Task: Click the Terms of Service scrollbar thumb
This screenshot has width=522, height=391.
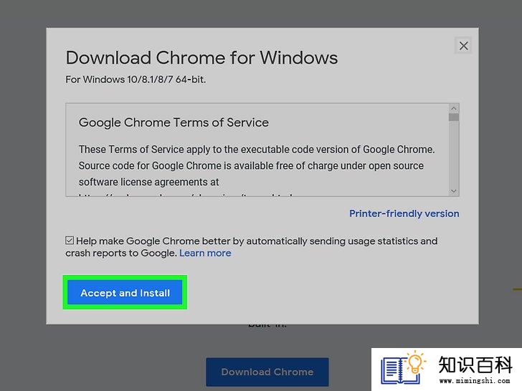Action: tap(454, 117)
